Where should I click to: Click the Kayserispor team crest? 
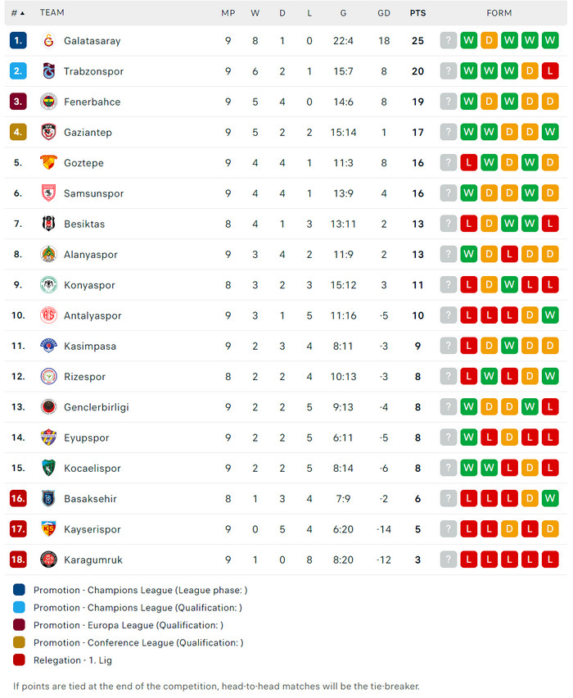(48, 529)
